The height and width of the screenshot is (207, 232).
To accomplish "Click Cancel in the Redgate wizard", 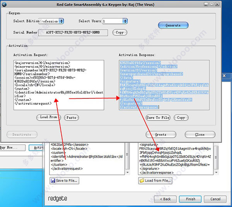I will [215, 199].
